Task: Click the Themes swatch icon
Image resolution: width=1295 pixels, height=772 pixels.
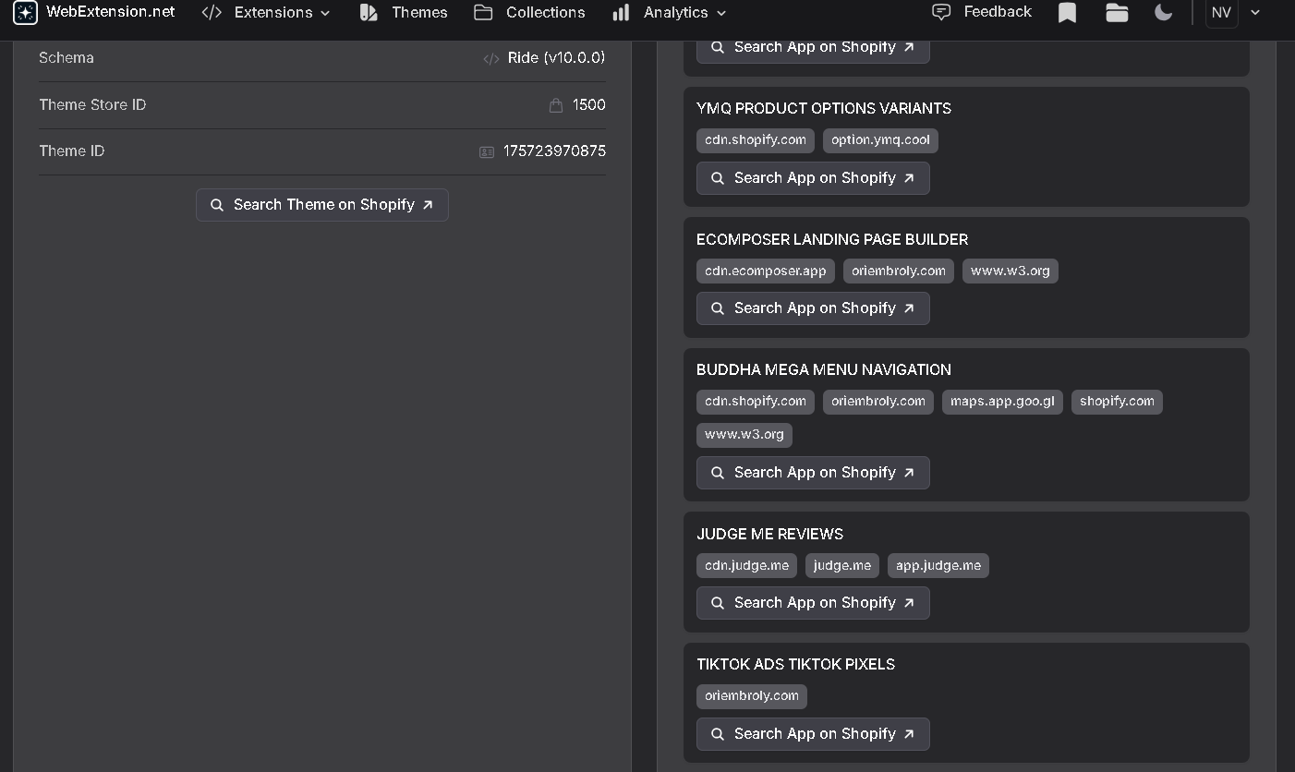Action: 369,12
